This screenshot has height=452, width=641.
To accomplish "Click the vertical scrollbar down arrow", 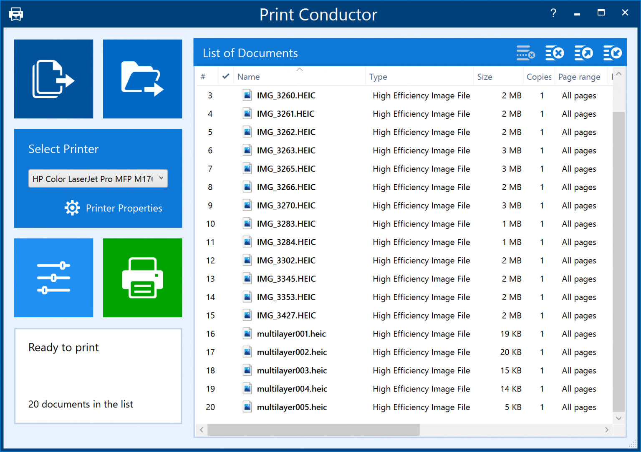I will [619, 418].
